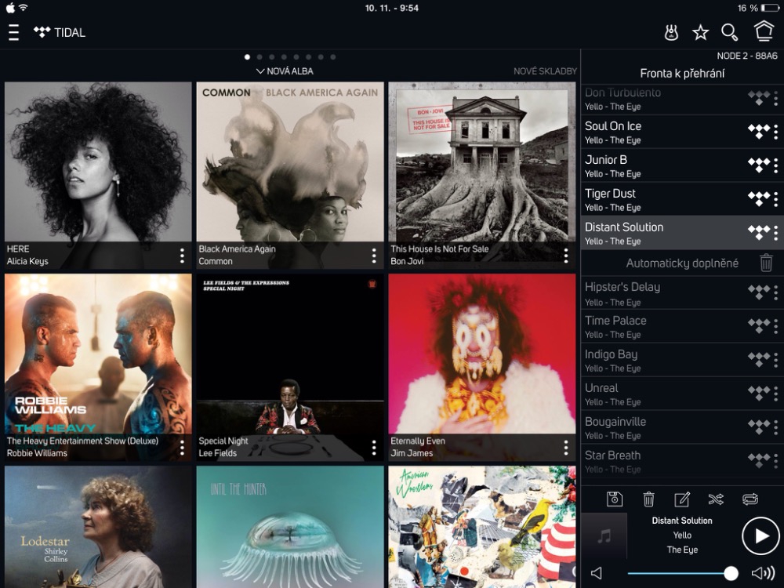
Task: Raise volume with the loud speaker icon
Action: click(763, 573)
